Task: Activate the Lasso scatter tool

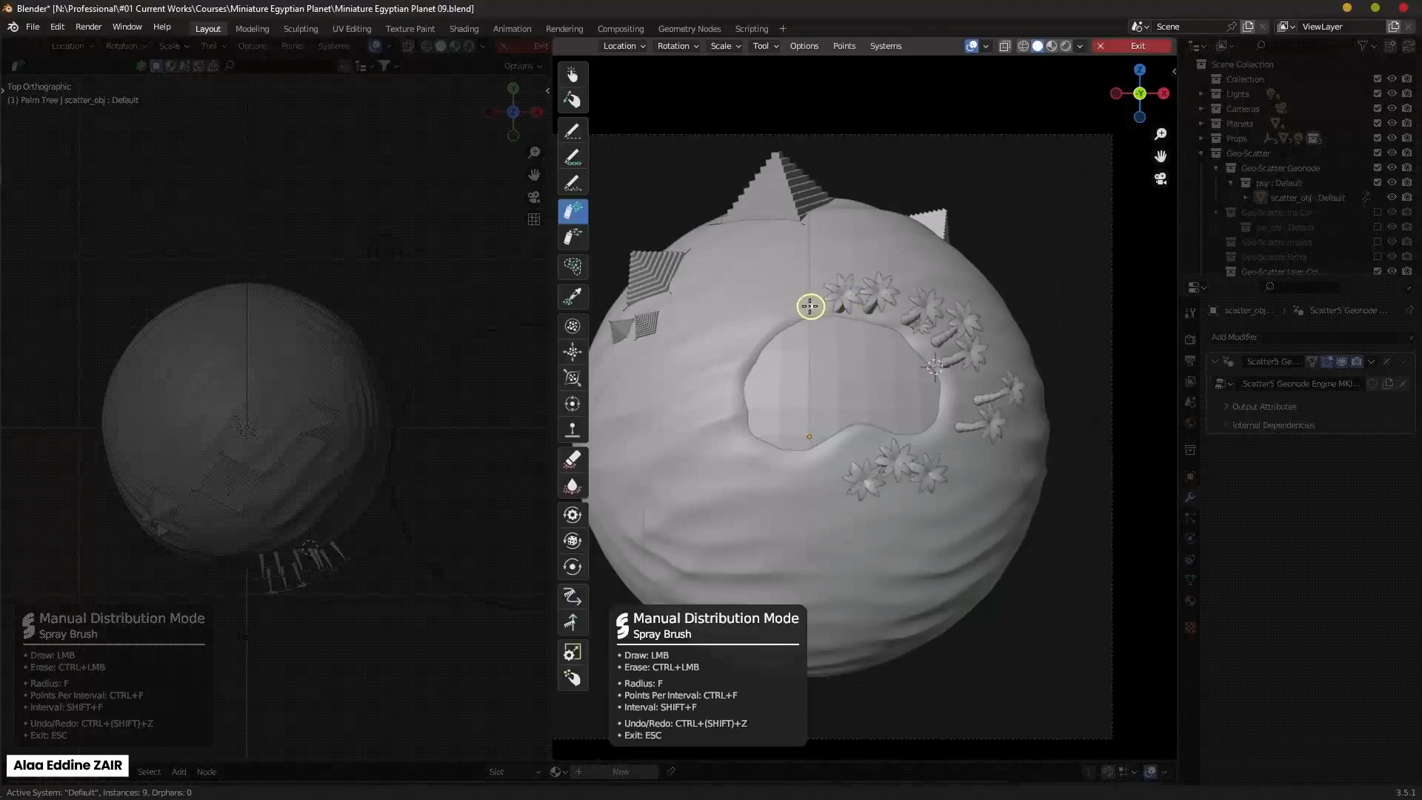Action: pyautogui.click(x=574, y=267)
